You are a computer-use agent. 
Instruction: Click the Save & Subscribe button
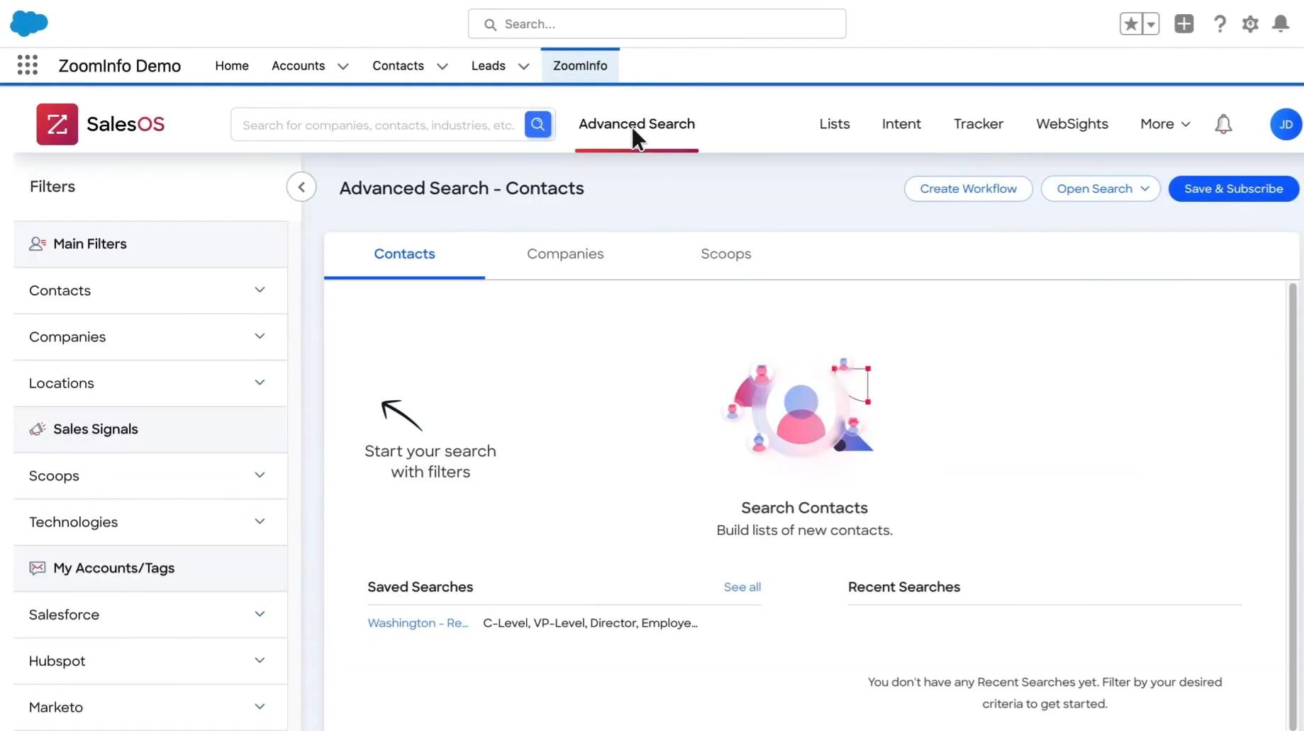point(1234,188)
